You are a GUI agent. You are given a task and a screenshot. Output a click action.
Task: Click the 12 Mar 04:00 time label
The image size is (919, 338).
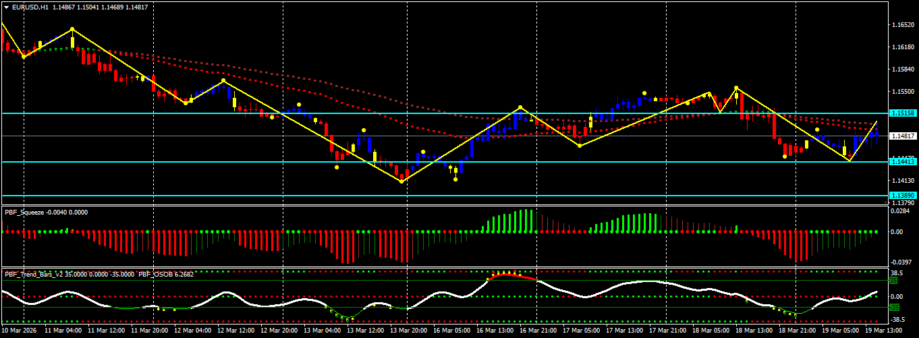click(194, 332)
